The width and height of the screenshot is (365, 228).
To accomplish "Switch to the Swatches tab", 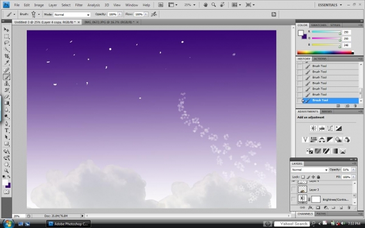I will [x=318, y=25].
